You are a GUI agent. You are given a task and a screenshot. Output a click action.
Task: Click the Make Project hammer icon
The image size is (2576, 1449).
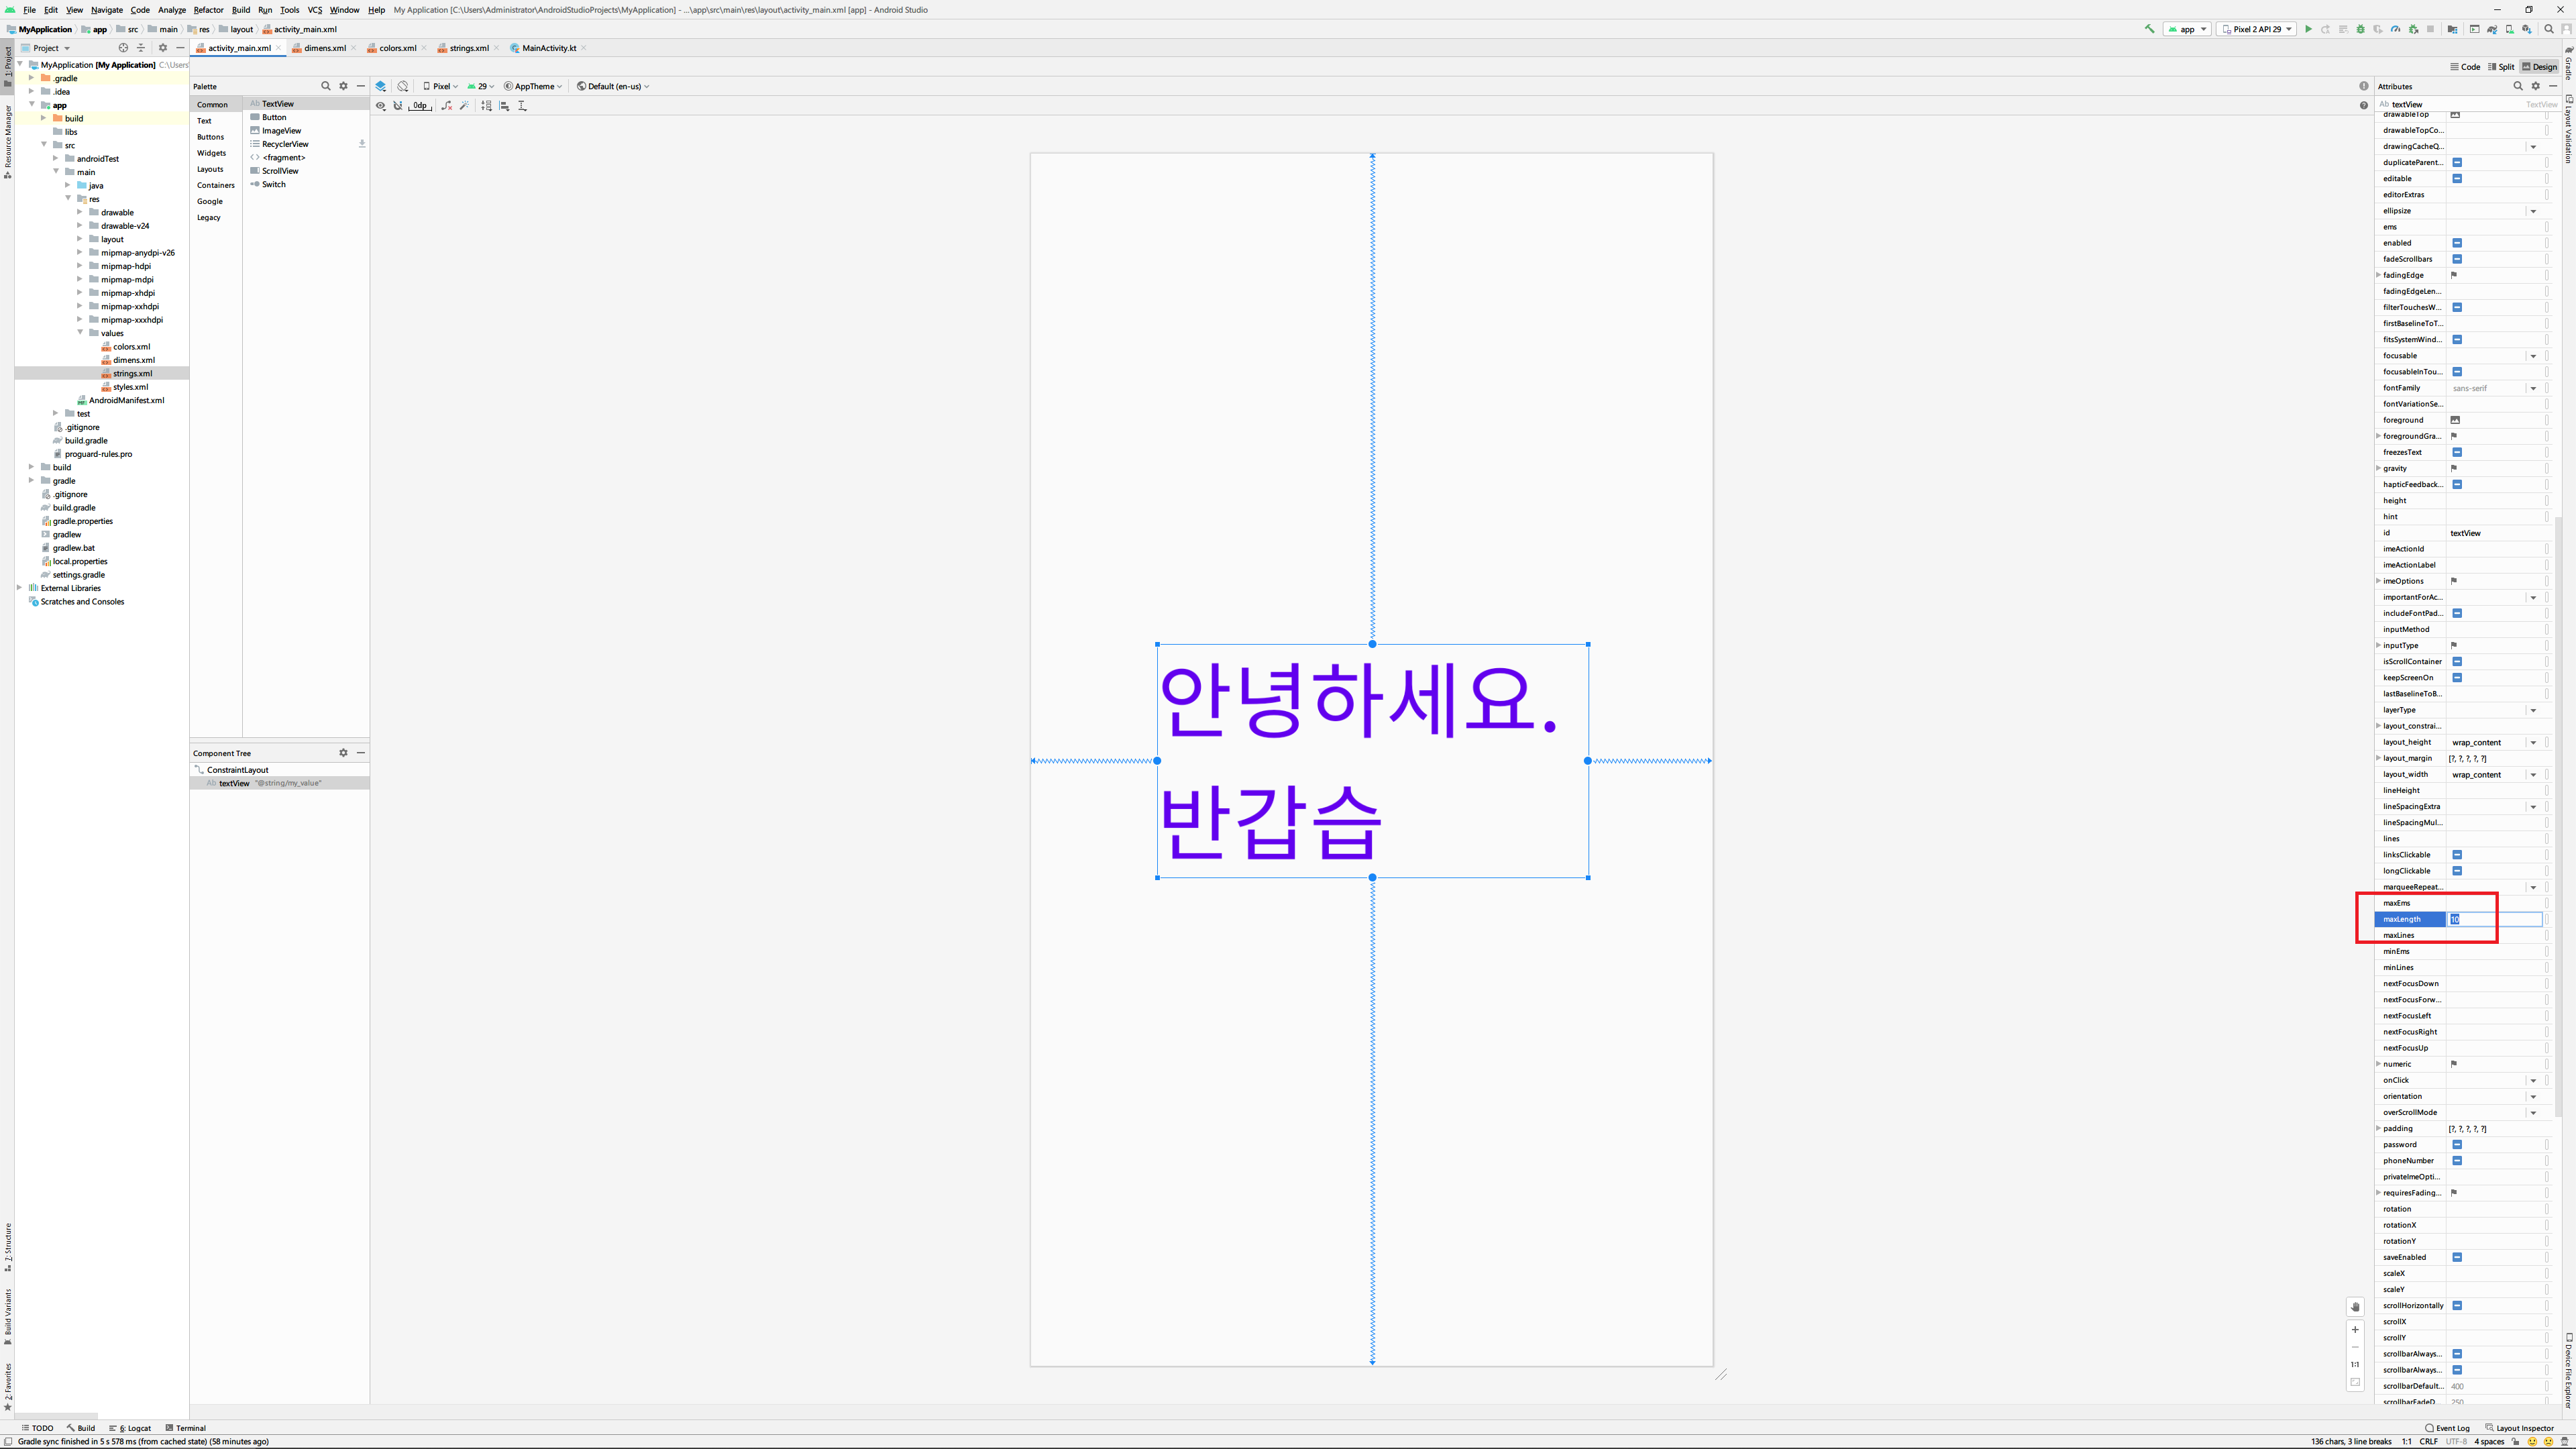(2150, 29)
